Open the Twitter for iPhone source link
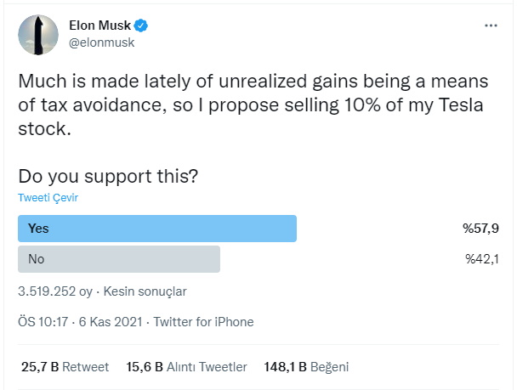This screenshot has height=390, width=517. coord(204,322)
